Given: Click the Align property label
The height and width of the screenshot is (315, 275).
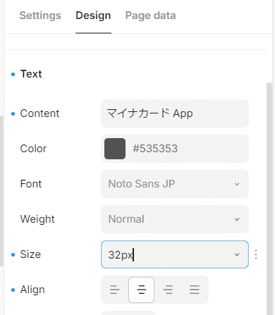Looking at the screenshot, I should click(32, 290).
